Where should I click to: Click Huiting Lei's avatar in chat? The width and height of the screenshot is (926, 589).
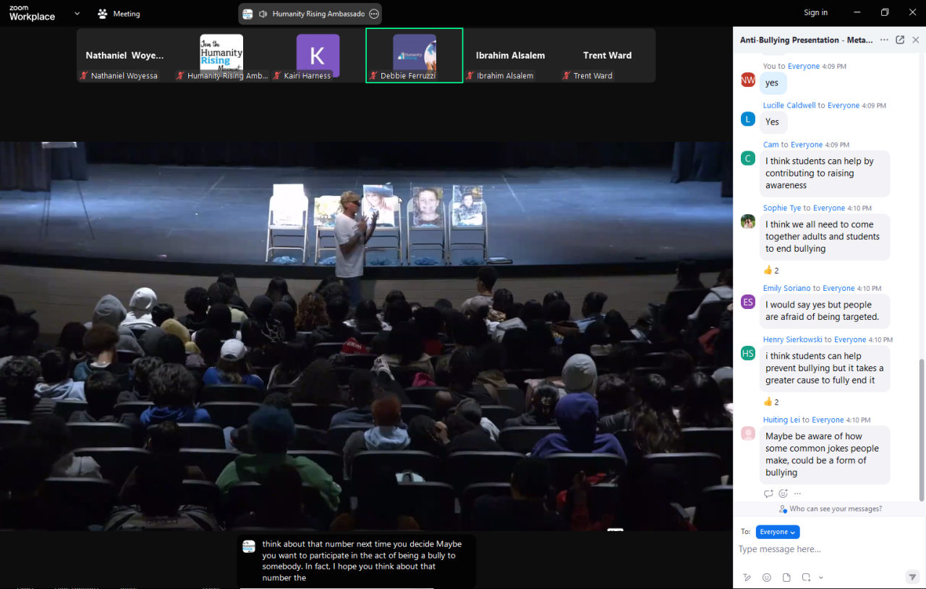[x=748, y=433]
